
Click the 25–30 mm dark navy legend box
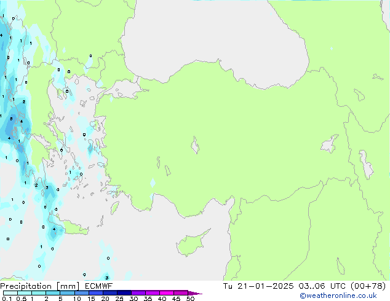tap(124, 293)
